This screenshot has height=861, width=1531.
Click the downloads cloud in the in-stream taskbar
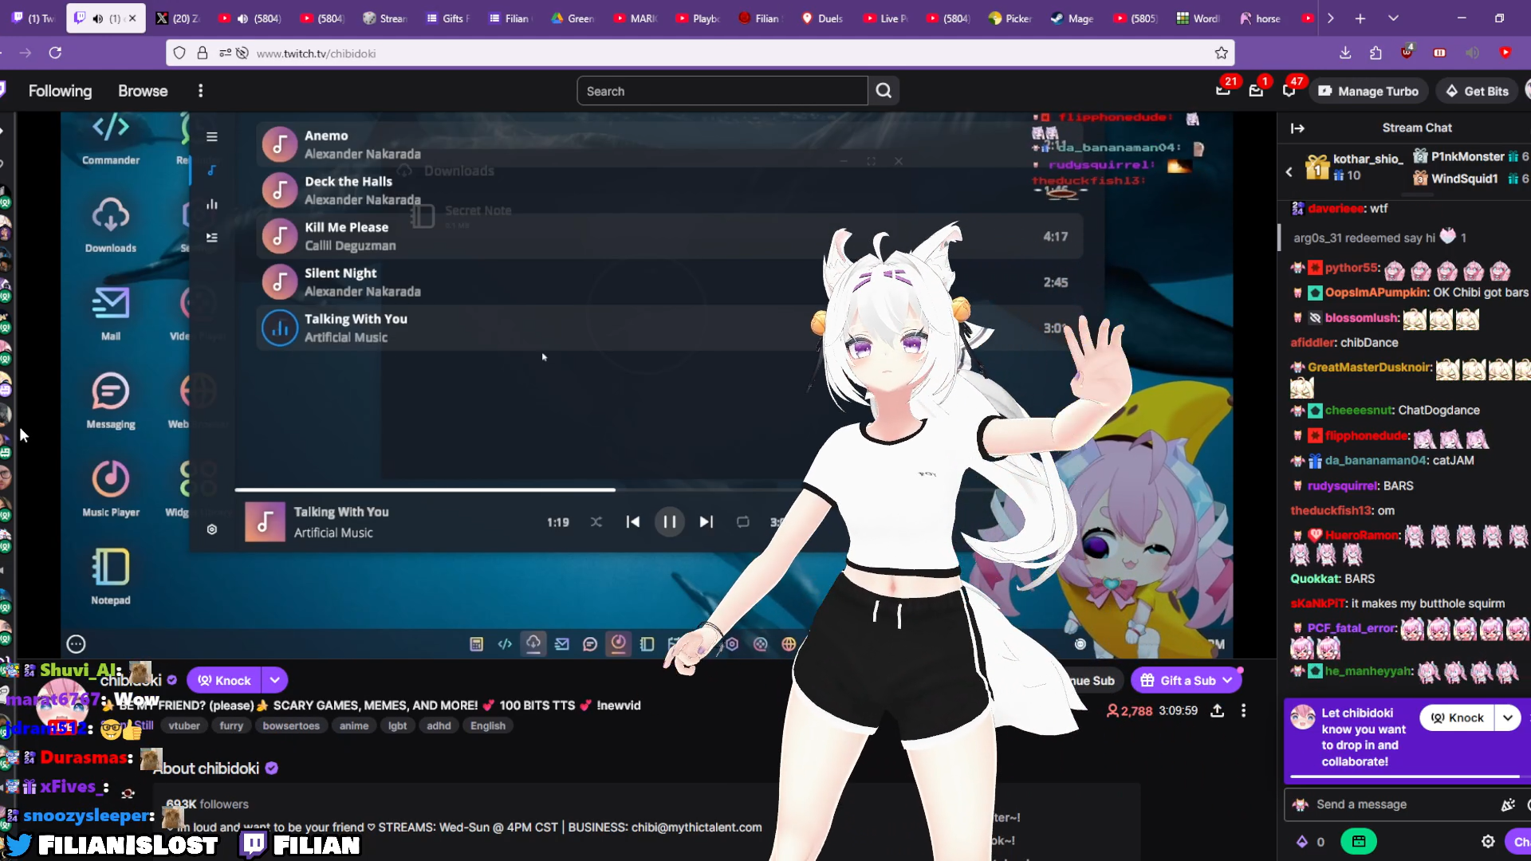pyautogui.click(x=533, y=643)
